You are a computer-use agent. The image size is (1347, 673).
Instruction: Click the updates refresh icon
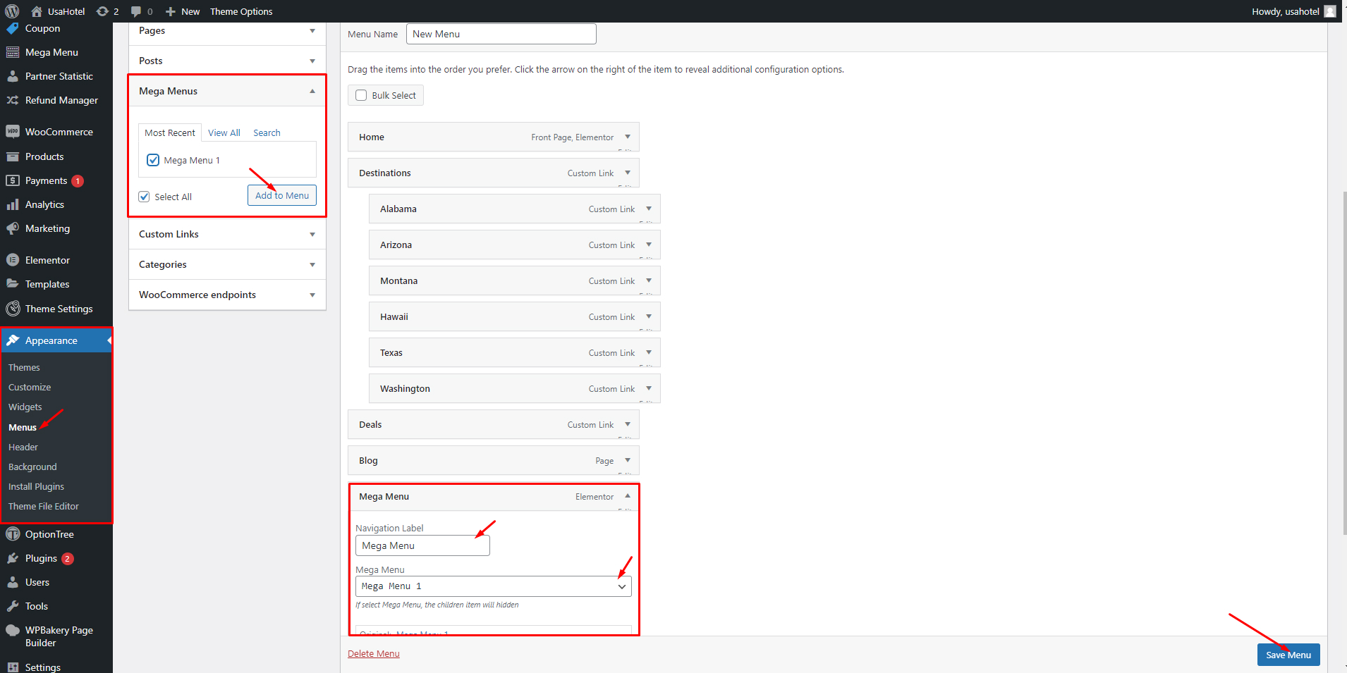[102, 11]
